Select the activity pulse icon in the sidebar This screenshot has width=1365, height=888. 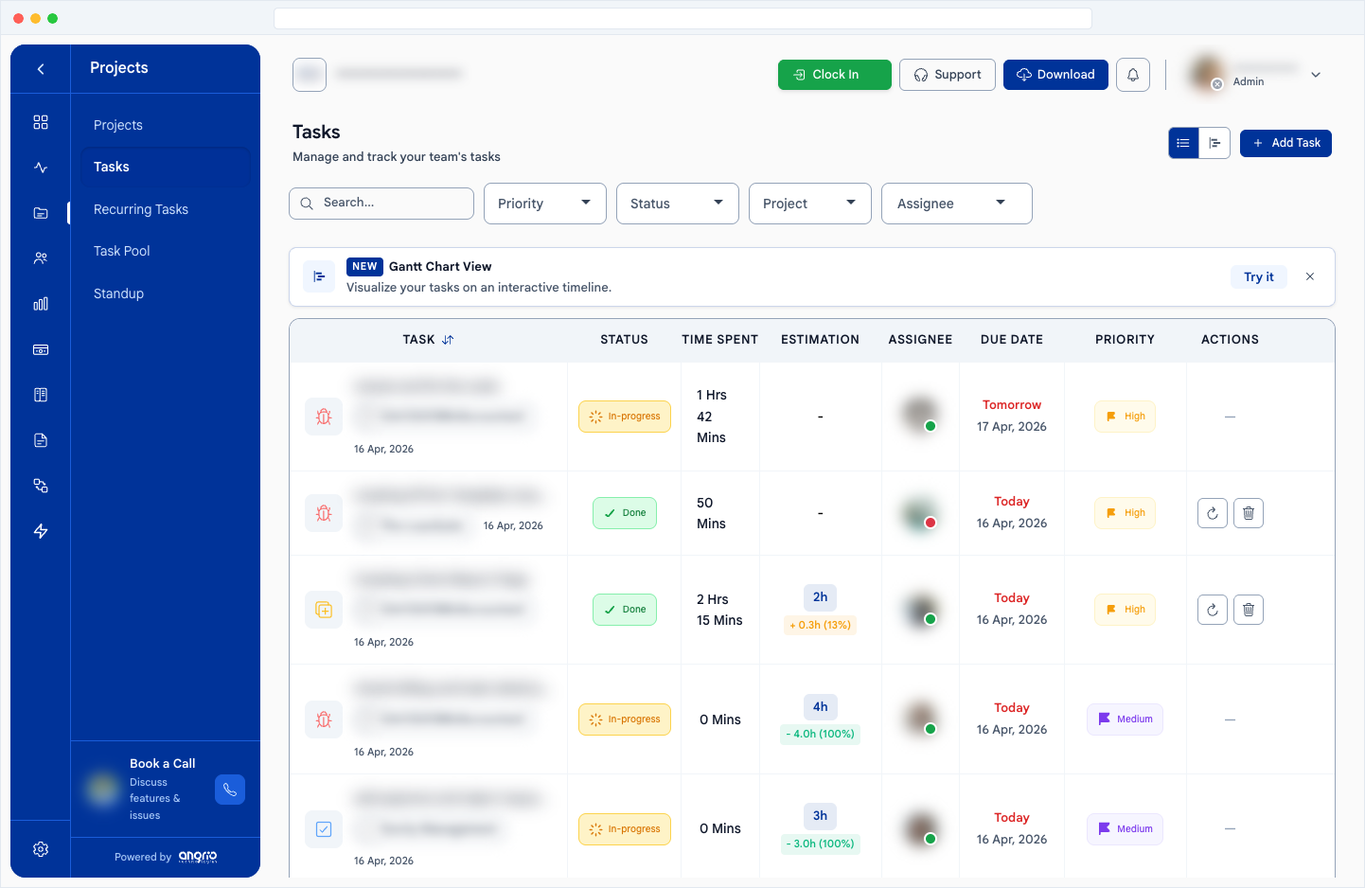(x=40, y=166)
